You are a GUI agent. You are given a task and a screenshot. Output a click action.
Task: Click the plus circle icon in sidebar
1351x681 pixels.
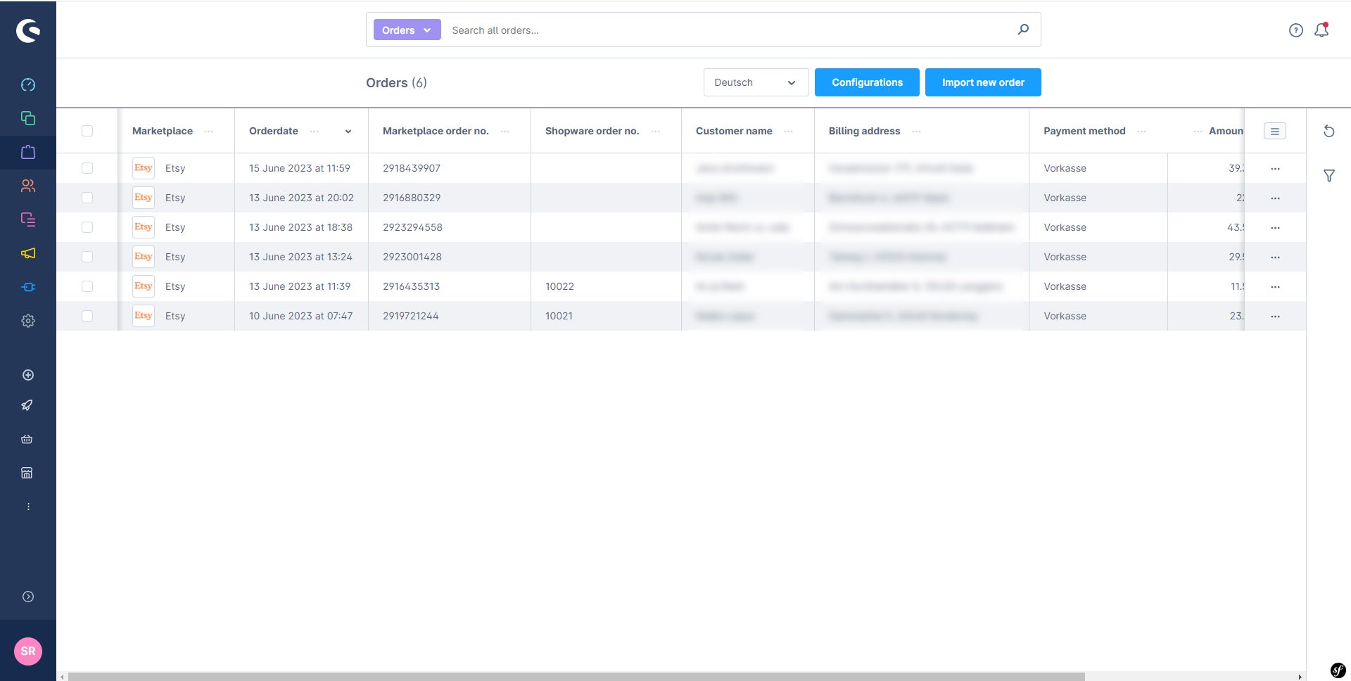[x=28, y=375]
